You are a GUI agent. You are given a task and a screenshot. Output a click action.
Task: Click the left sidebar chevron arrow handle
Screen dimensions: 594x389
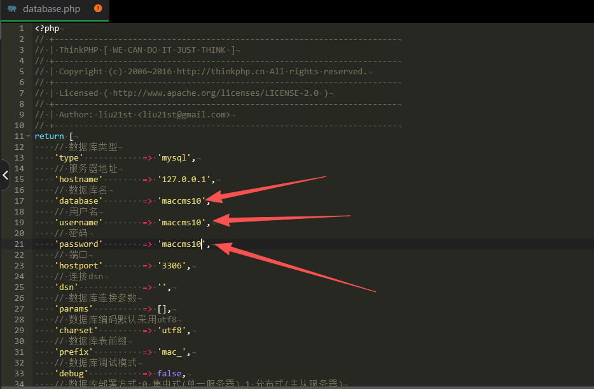coord(5,175)
